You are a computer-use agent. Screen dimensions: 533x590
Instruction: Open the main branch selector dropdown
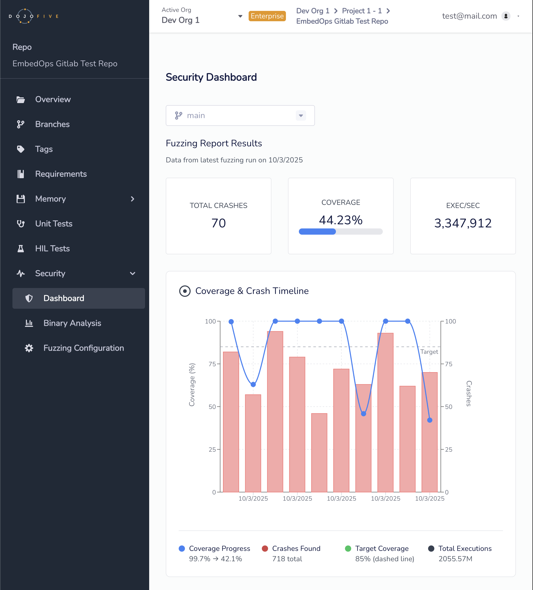(x=301, y=116)
